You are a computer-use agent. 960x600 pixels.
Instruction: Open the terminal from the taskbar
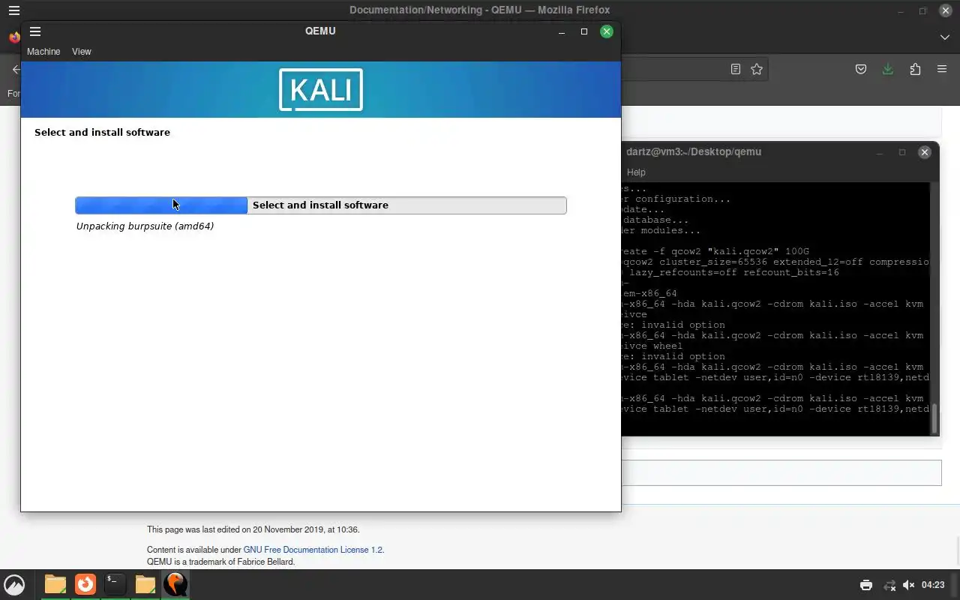point(115,584)
